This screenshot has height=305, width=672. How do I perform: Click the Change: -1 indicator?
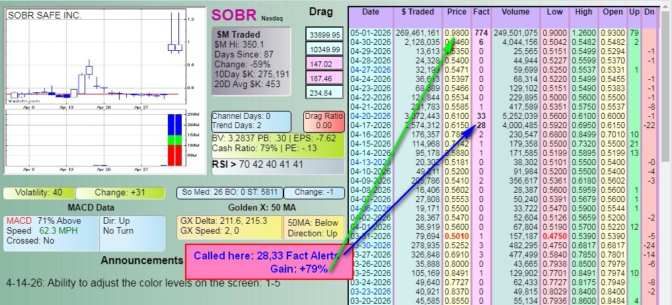pos(314,193)
